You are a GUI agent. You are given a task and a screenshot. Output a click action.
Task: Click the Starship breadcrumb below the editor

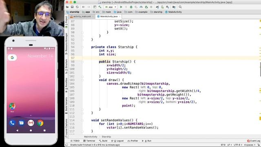pyautogui.click(x=106, y=137)
